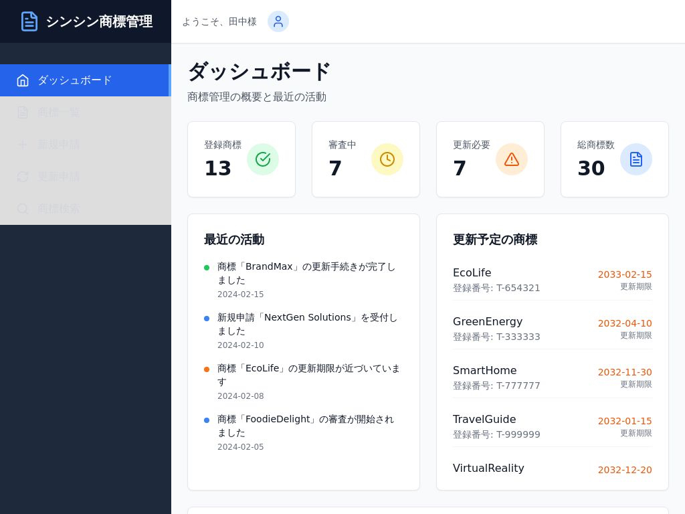
Task: Open the 商標一覧 sidebar menu item
Action: [59, 112]
